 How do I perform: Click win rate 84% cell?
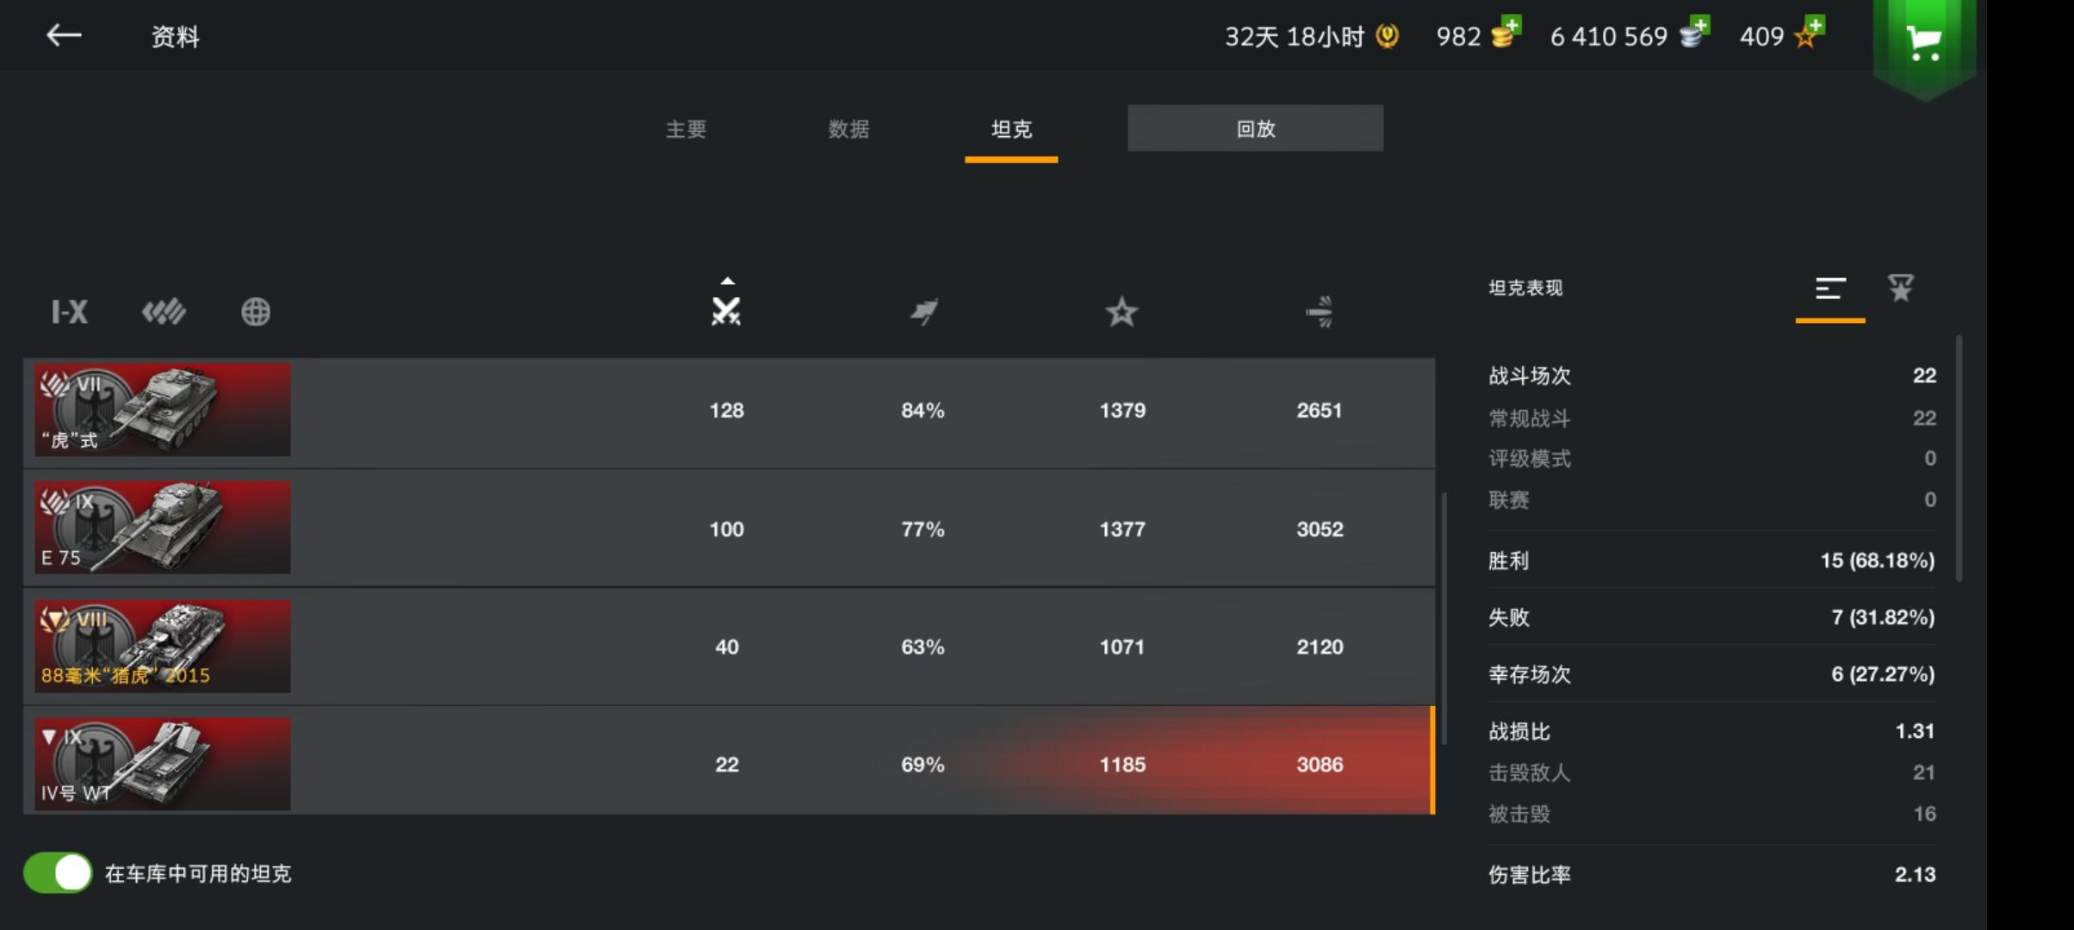(x=923, y=410)
